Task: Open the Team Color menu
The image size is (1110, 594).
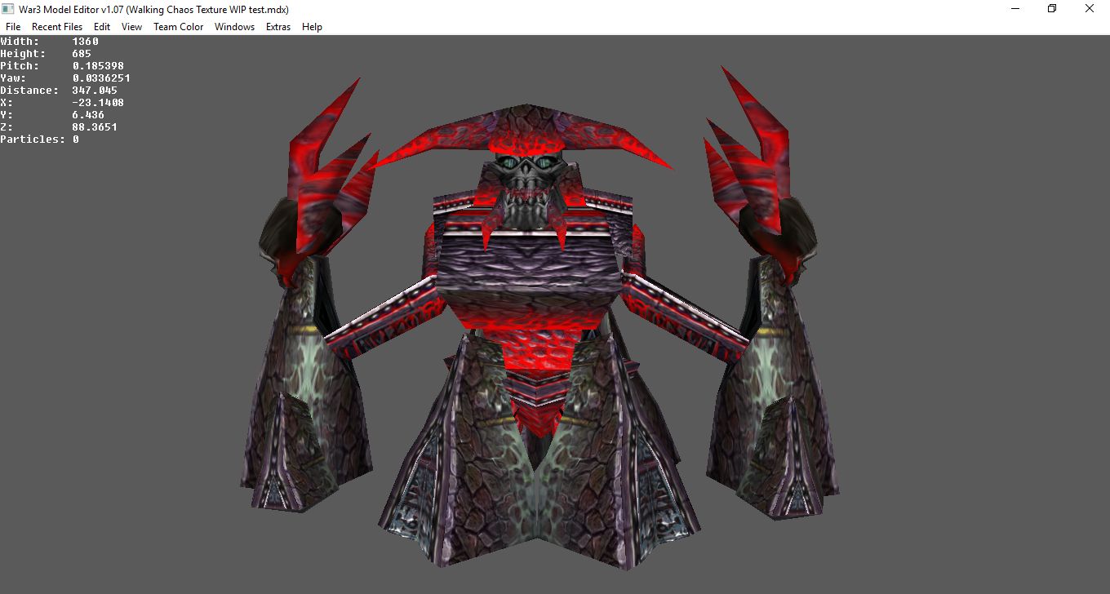Action: (x=179, y=27)
